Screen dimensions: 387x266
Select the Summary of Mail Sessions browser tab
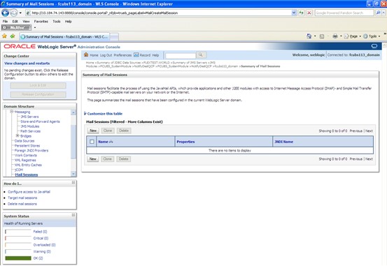point(64,37)
